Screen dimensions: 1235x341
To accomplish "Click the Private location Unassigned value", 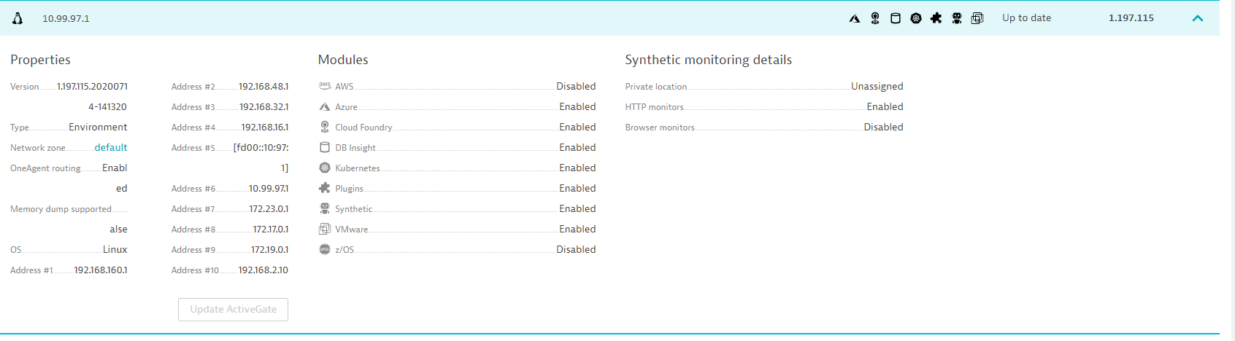I will coord(877,86).
